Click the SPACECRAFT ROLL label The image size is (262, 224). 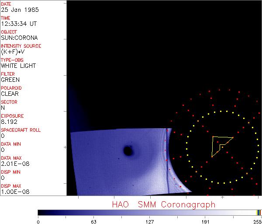click(21, 130)
